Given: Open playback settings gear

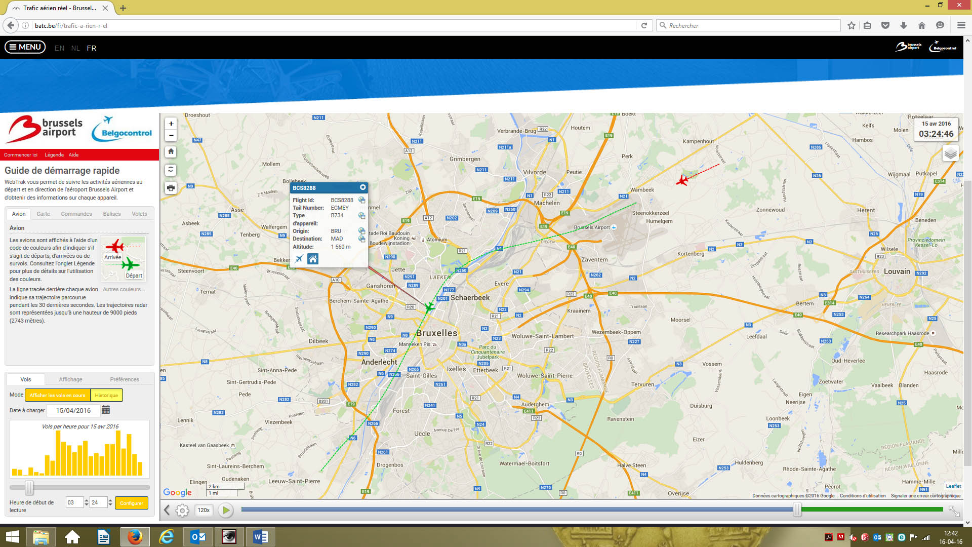Looking at the screenshot, I should click(x=182, y=511).
